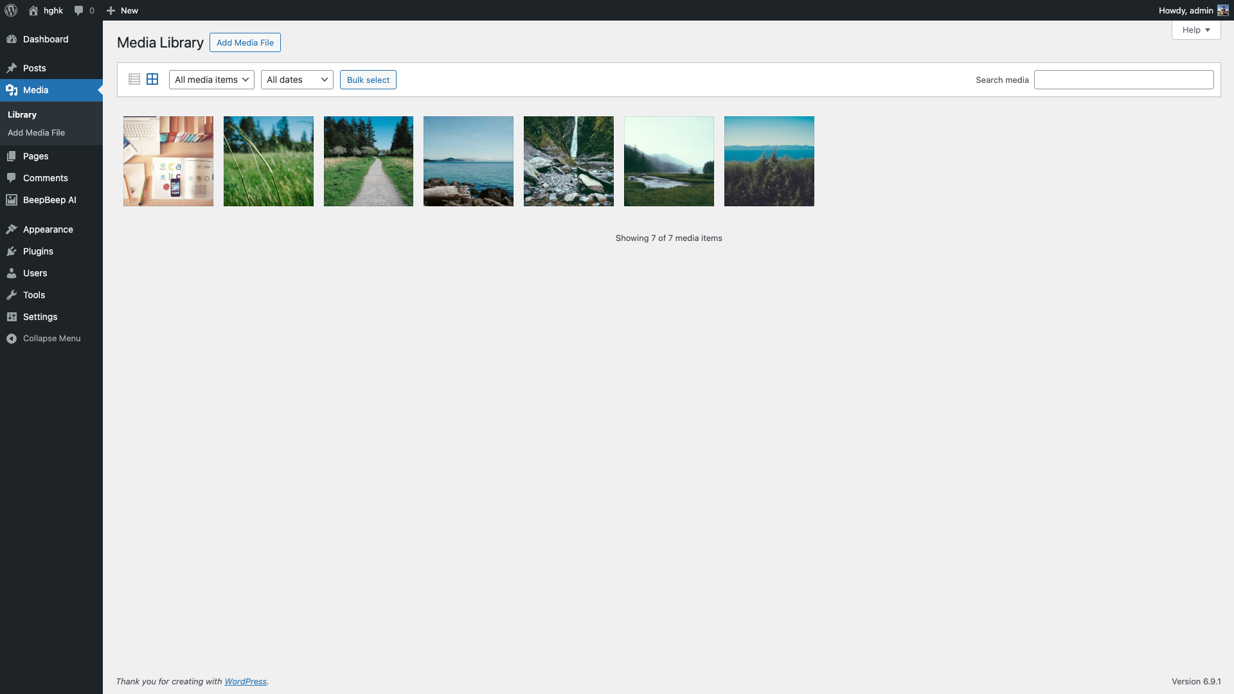1234x694 pixels.
Task: Click the Add Media File button
Action: pyautogui.click(x=245, y=42)
